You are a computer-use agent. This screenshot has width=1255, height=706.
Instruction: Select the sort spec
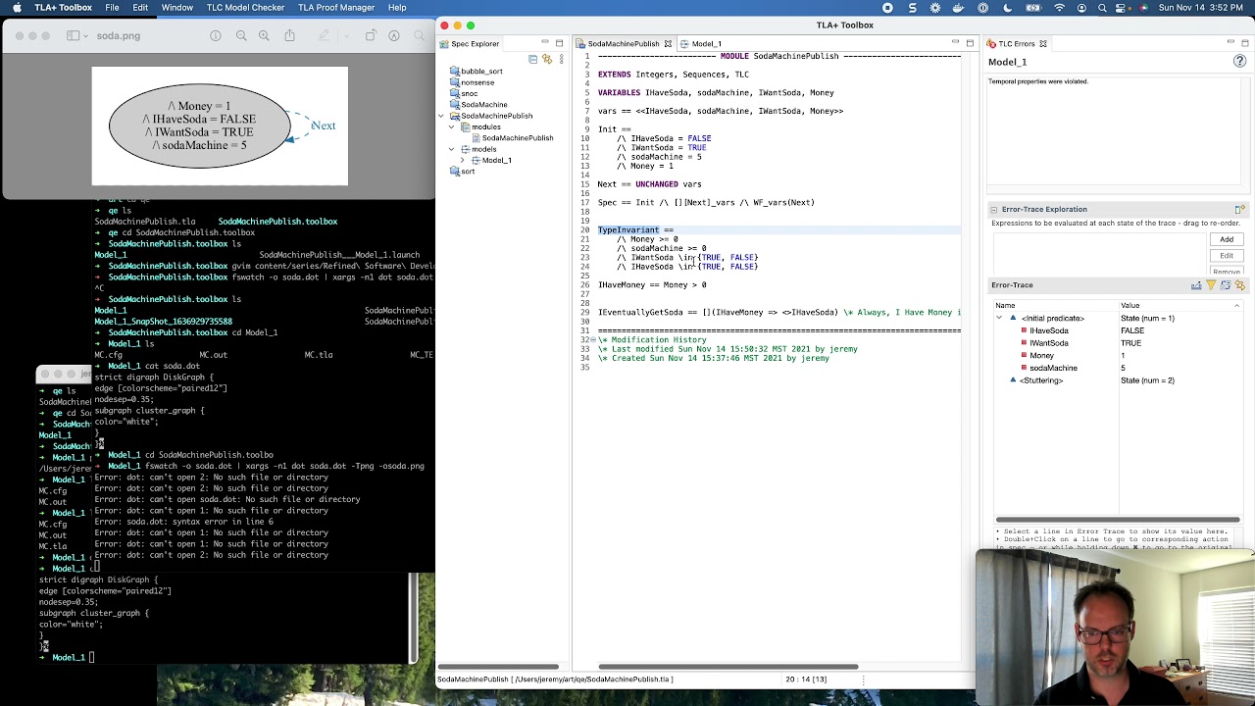[x=462, y=172]
